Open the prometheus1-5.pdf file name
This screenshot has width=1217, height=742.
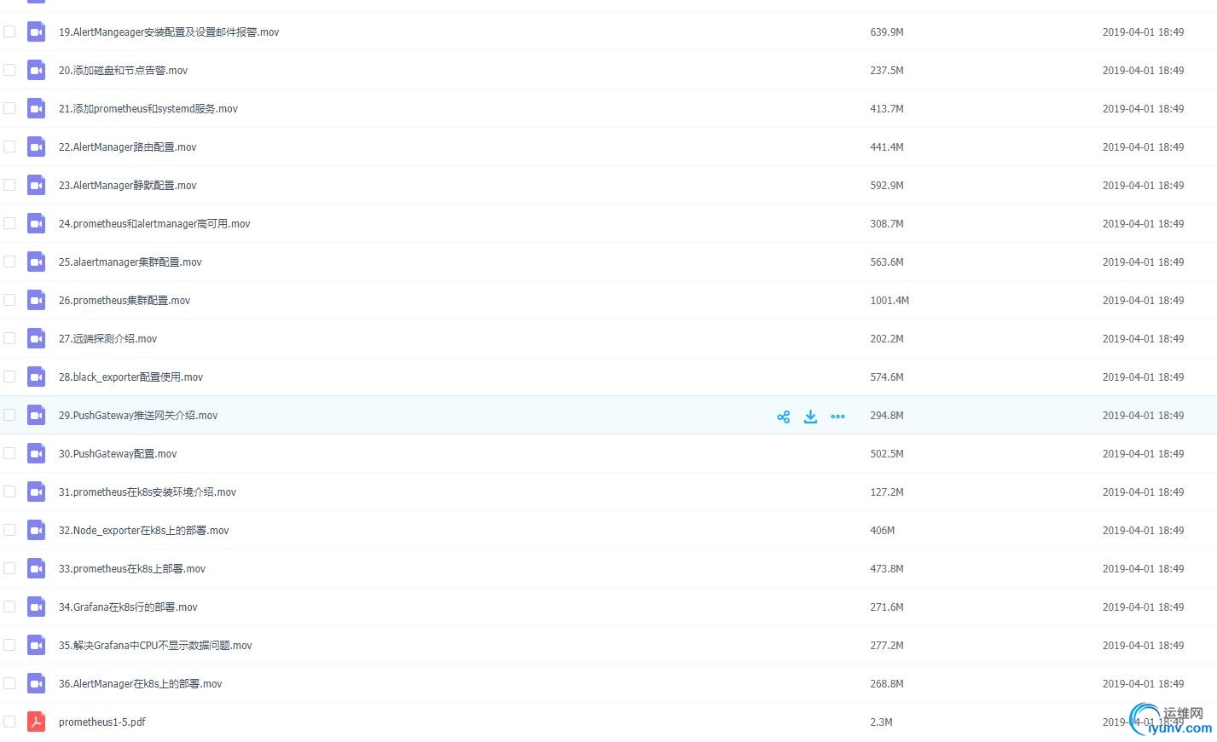(x=102, y=722)
